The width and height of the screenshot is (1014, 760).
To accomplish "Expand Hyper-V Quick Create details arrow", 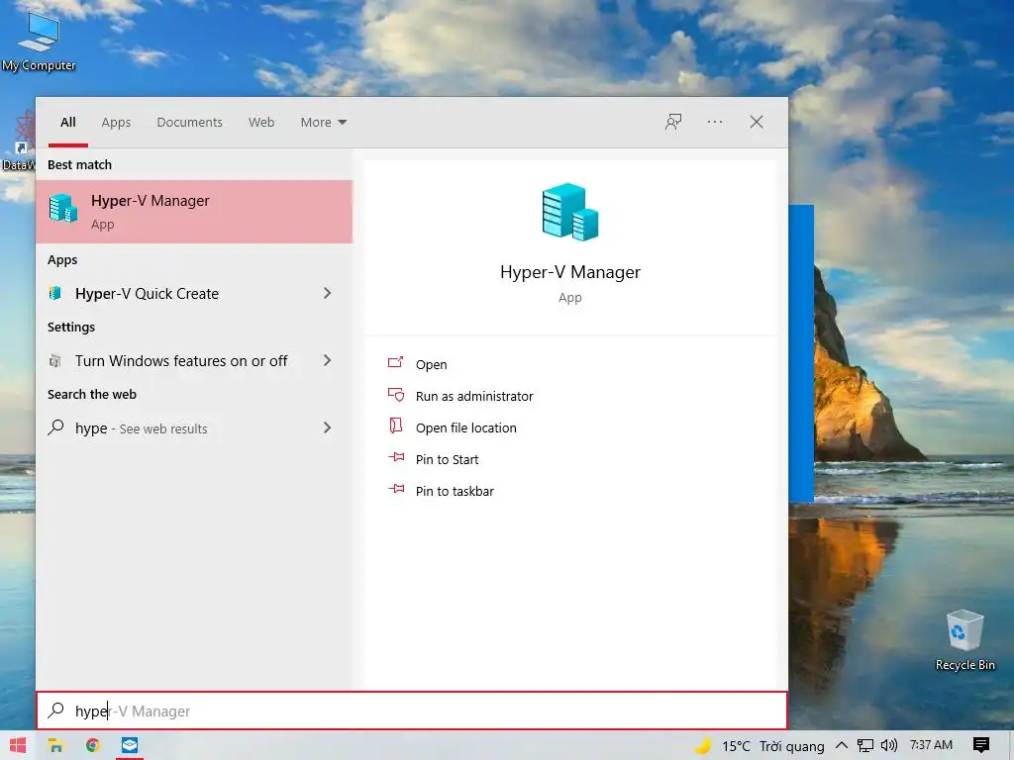I will coord(327,293).
